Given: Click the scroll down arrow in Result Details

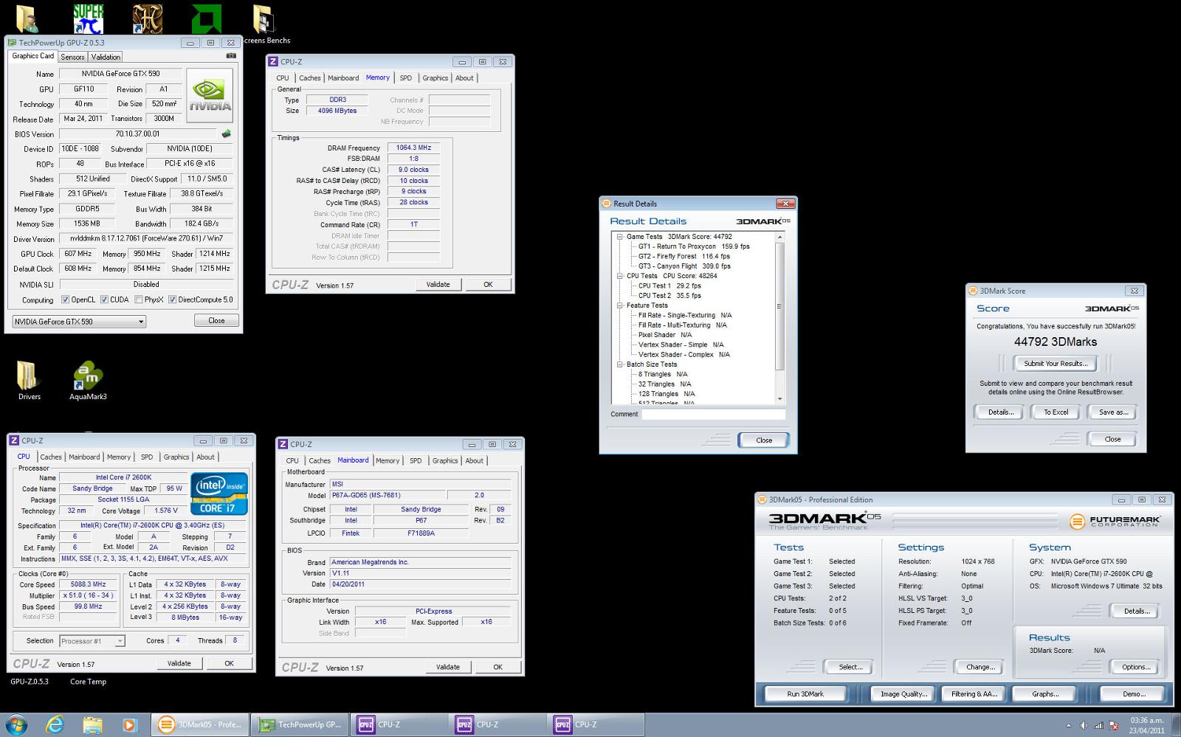Looking at the screenshot, I should (x=779, y=399).
